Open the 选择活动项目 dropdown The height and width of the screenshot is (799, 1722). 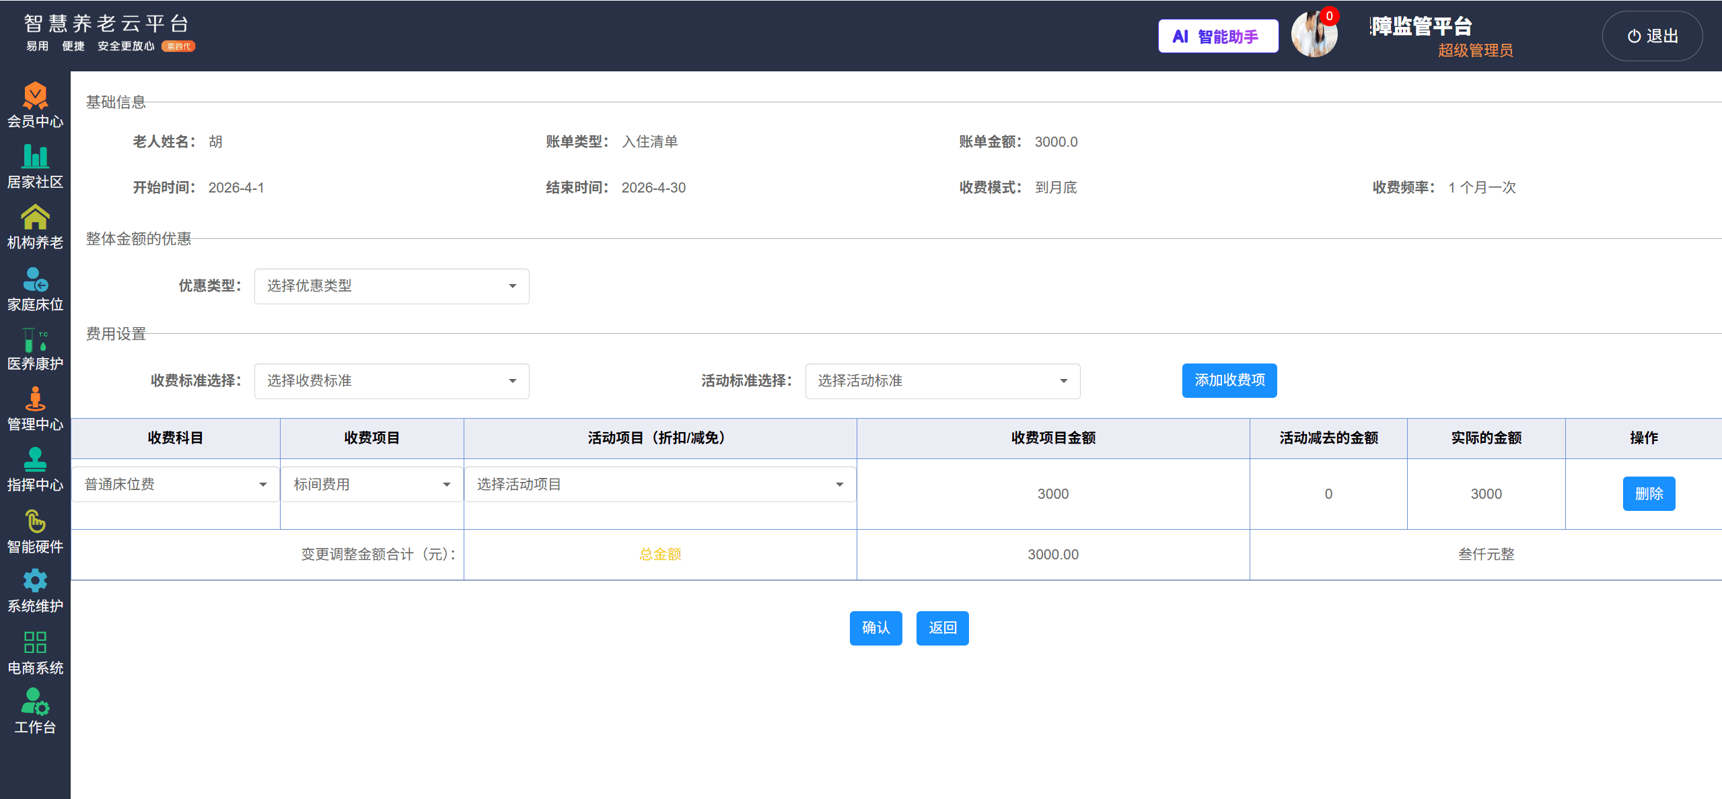(x=660, y=485)
